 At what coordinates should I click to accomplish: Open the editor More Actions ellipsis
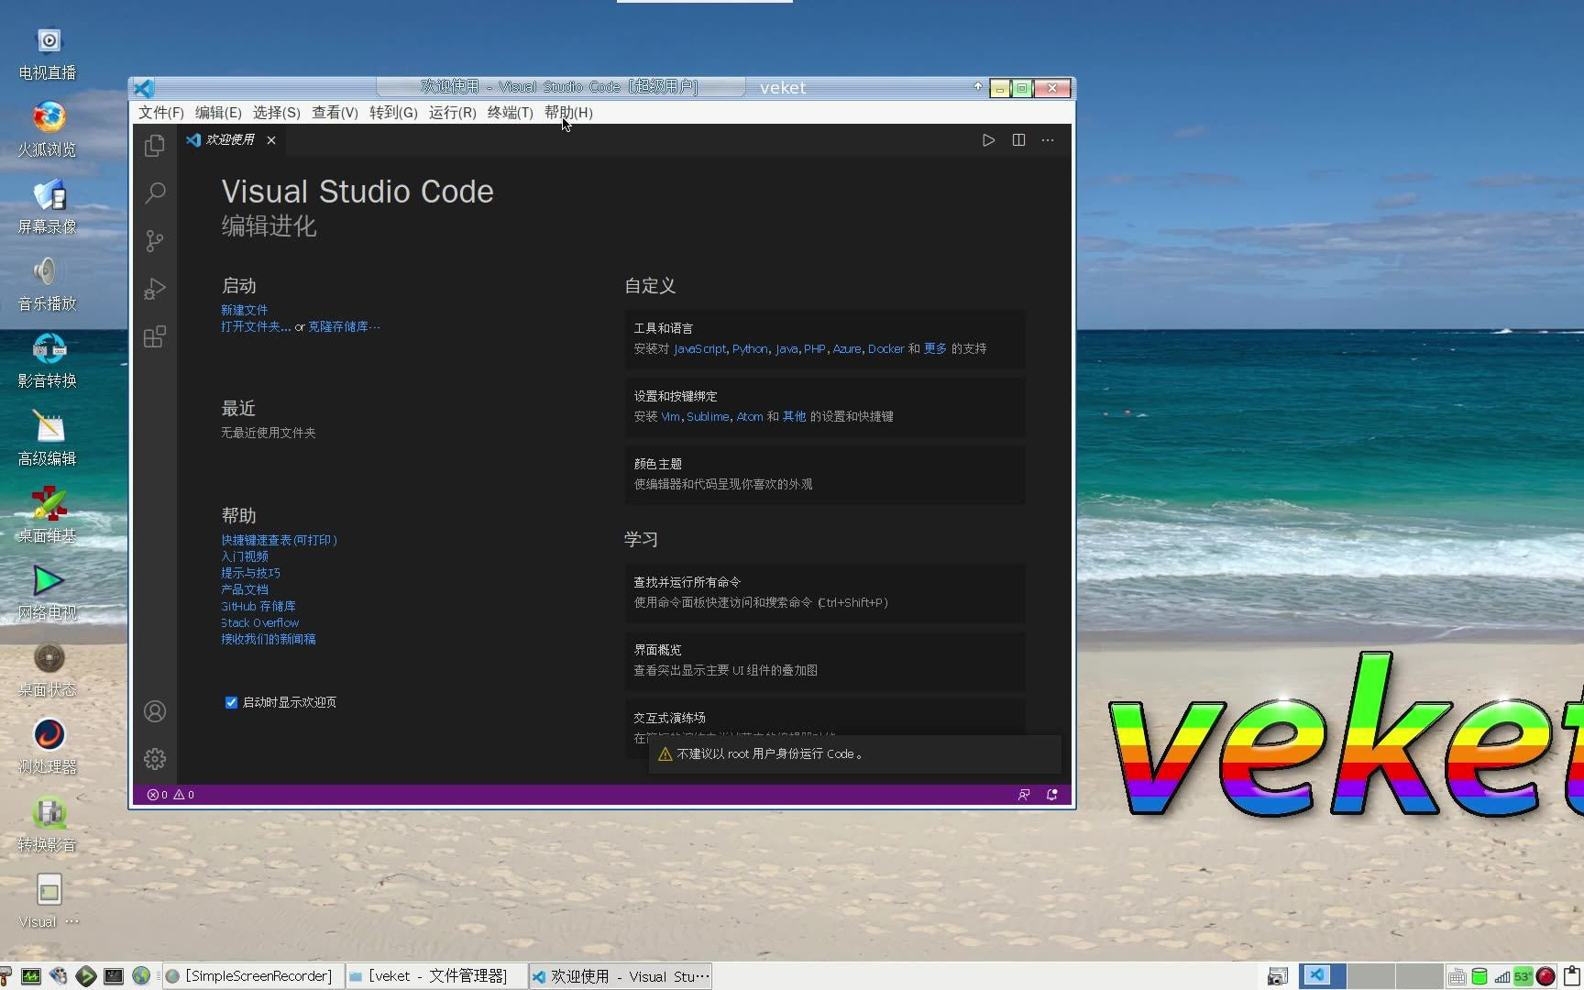(x=1048, y=140)
